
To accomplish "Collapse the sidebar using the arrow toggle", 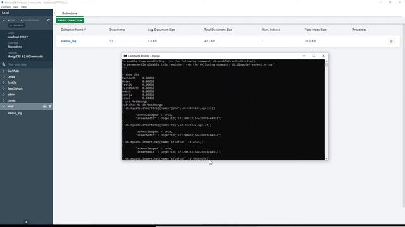I will pyautogui.click(x=54, y=13).
